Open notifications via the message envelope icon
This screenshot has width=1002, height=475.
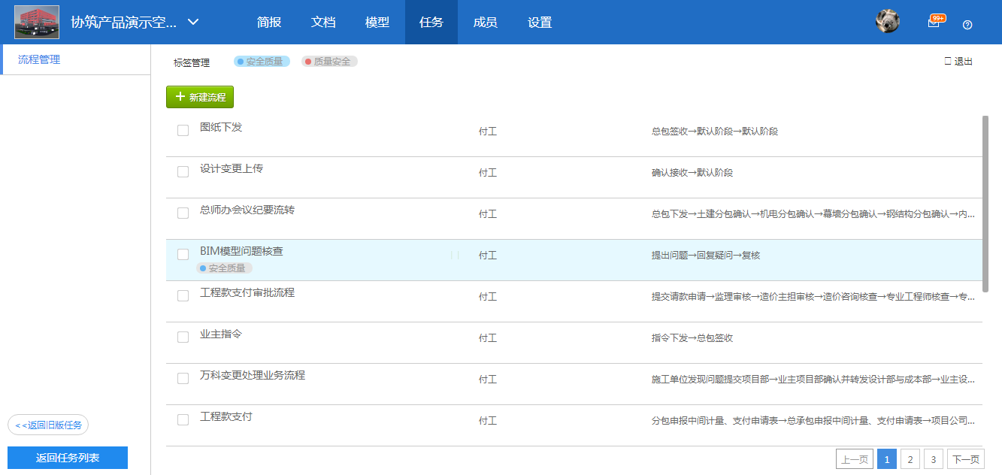click(x=934, y=23)
